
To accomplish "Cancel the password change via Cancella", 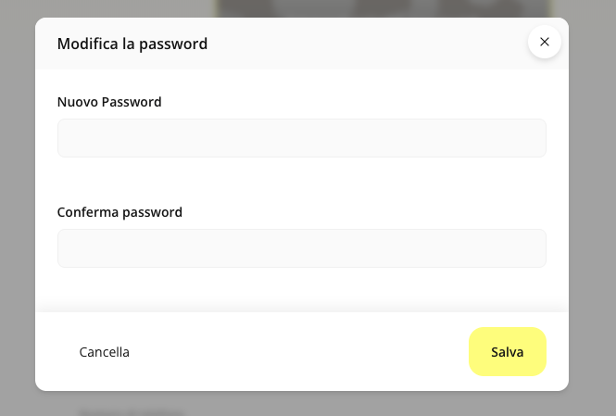I will (105, 352).
